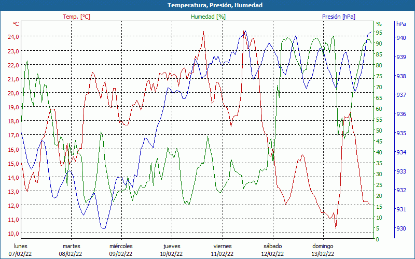Click the 60 humidity axis value
The height and width of the screenshot is (259, 415).
pos(379,109)
